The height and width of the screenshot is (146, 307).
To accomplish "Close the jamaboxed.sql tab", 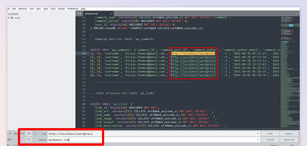I will 111,14.
